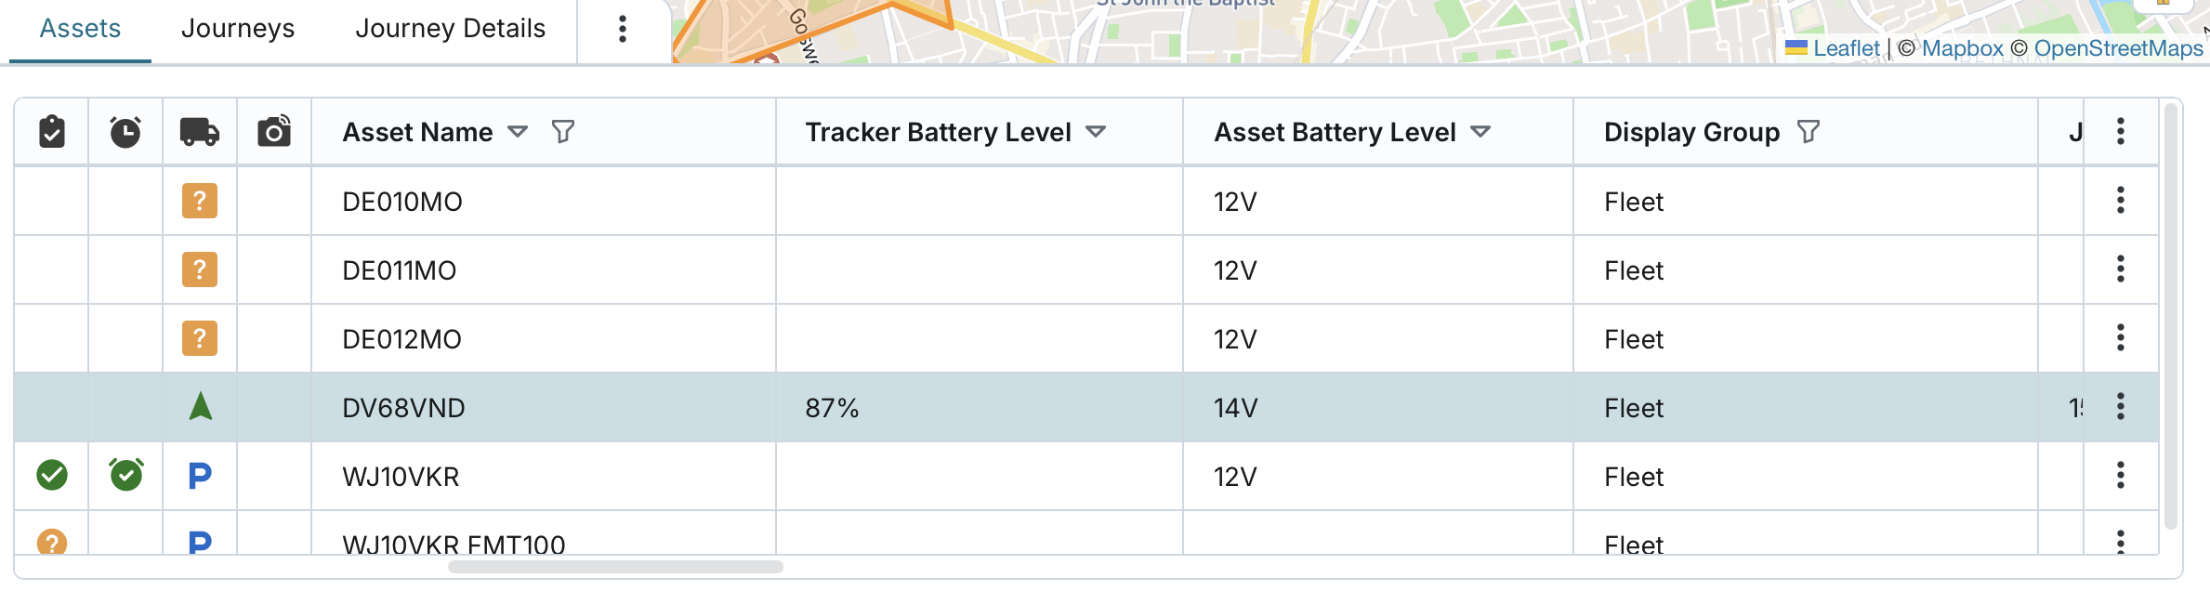Screen dimensions: 2210x604
Task: Open filter for Display Group column
Action: 1808,132
